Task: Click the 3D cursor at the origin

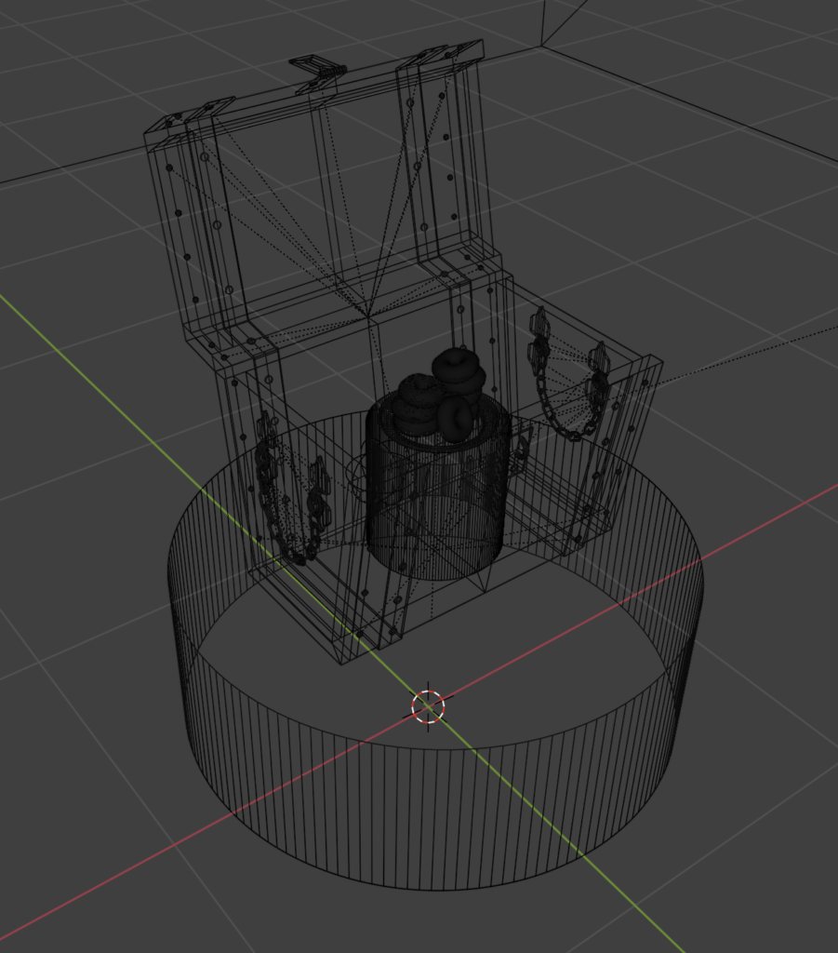Action: pos(428,707)
